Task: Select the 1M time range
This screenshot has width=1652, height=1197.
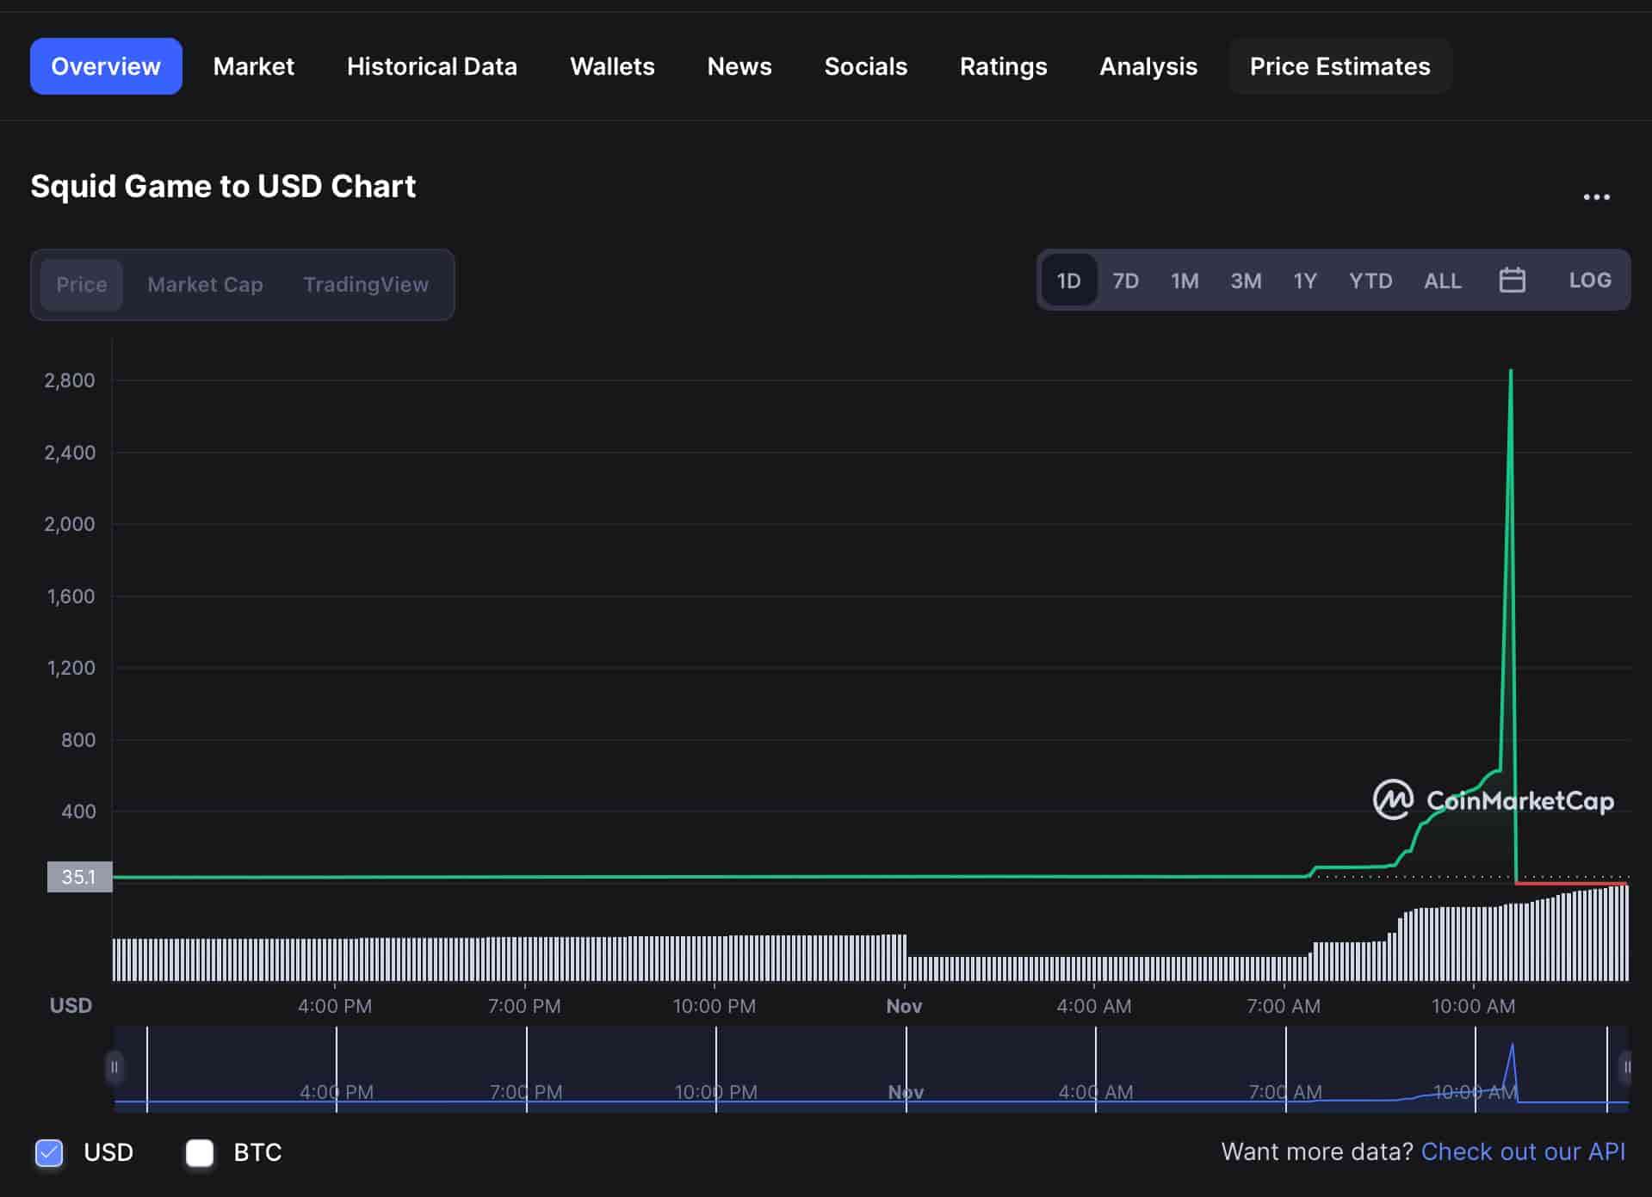Action: 1185,280
